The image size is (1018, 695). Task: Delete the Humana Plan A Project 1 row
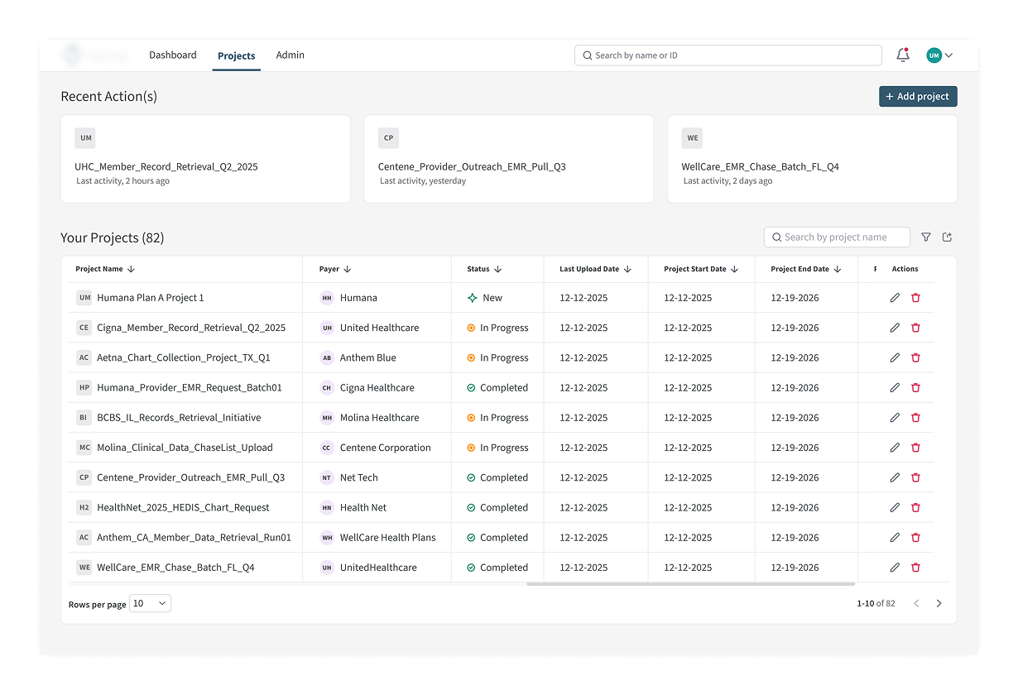[x=915, y=298]
